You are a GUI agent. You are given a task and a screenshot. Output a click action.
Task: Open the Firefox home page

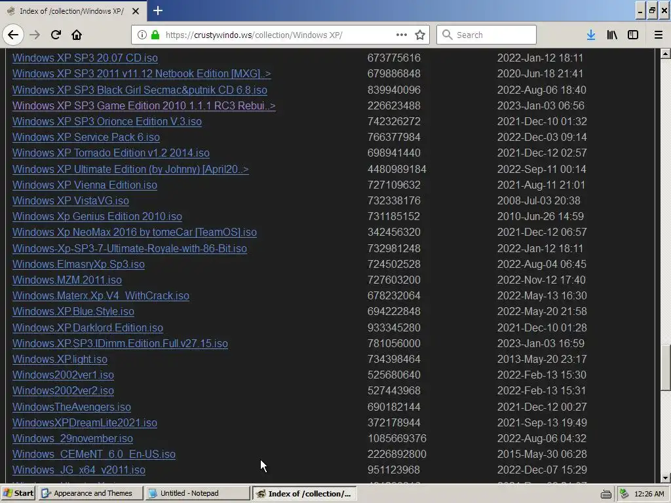tap(77, 35)
